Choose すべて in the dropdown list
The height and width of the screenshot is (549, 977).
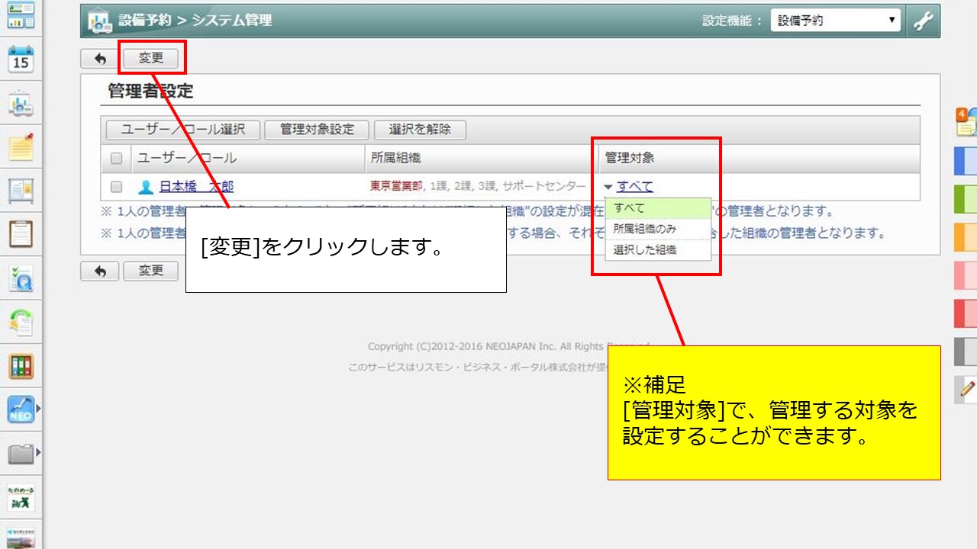pos(658,208)
